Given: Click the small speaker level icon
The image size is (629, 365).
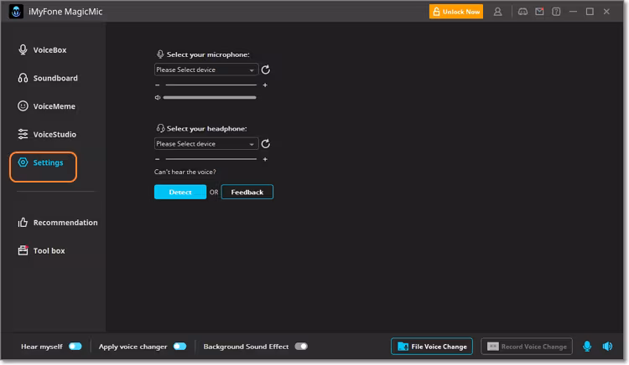Looking at the screenshot, I should [x=158, y=97].
